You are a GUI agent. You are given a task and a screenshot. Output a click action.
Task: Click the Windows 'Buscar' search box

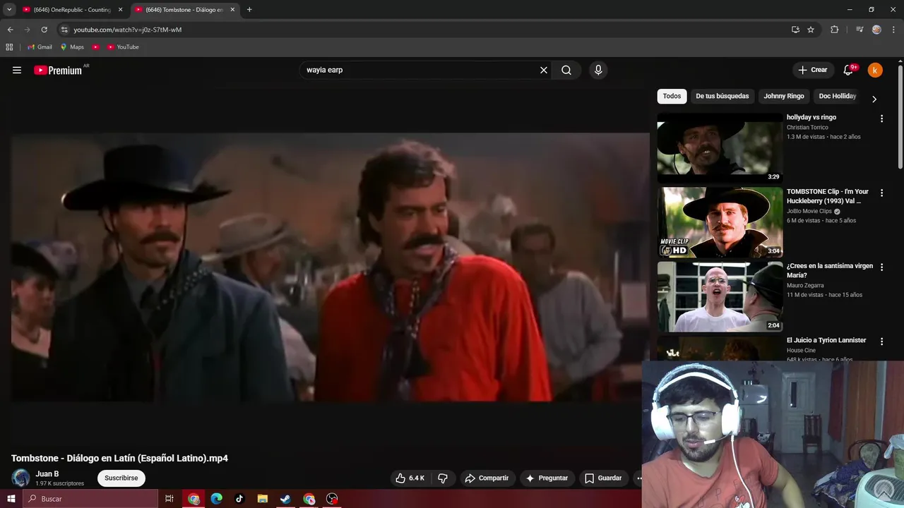[90, 499]
